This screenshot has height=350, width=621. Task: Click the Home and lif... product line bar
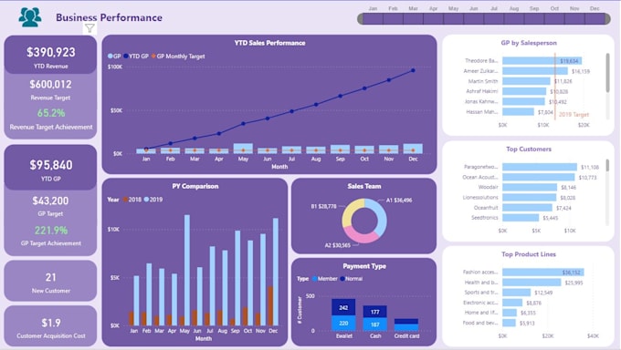(510, 313)
